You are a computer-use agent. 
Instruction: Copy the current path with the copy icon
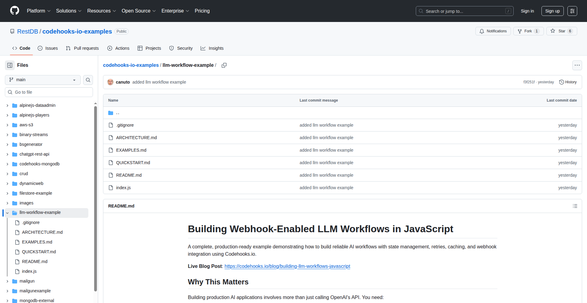pyautogui.click(x=224, y=65)
